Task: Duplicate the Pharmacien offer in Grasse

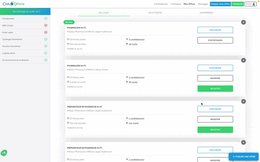Action: click(x=215, y=68)
